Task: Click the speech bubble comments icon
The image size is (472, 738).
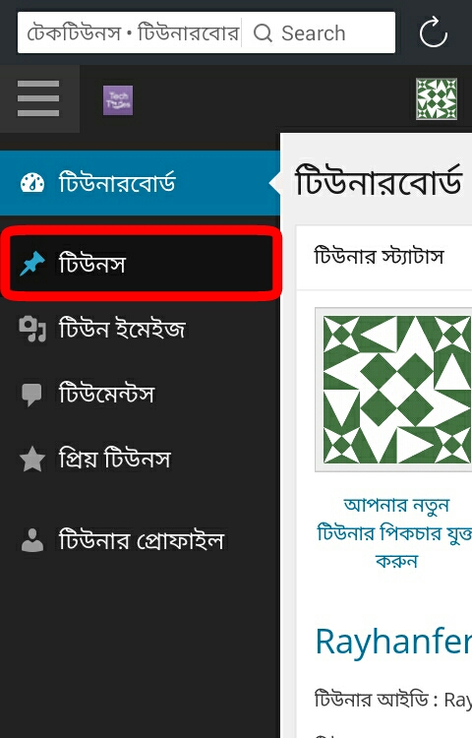Action: tap(31, 395)
